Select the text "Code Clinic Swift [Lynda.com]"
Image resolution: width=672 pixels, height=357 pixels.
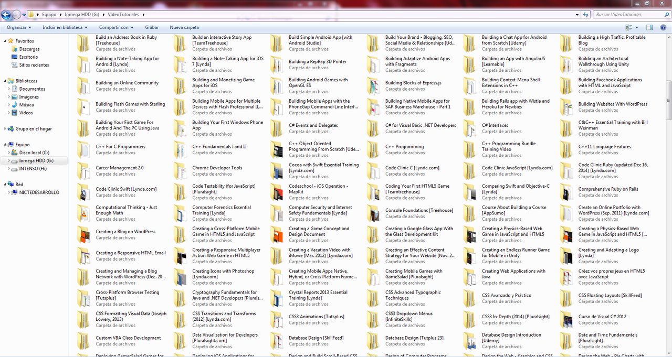pyautogui.click(x=126, y=189)
